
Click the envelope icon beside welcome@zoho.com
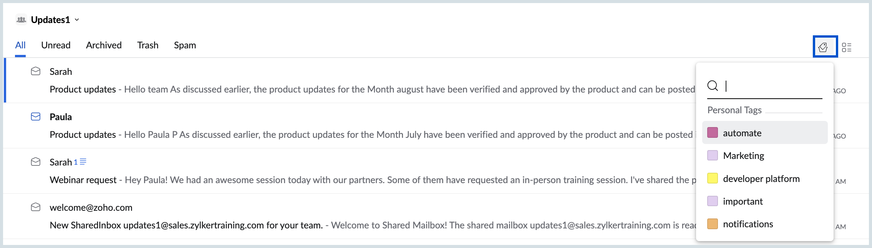pos(36,207)
